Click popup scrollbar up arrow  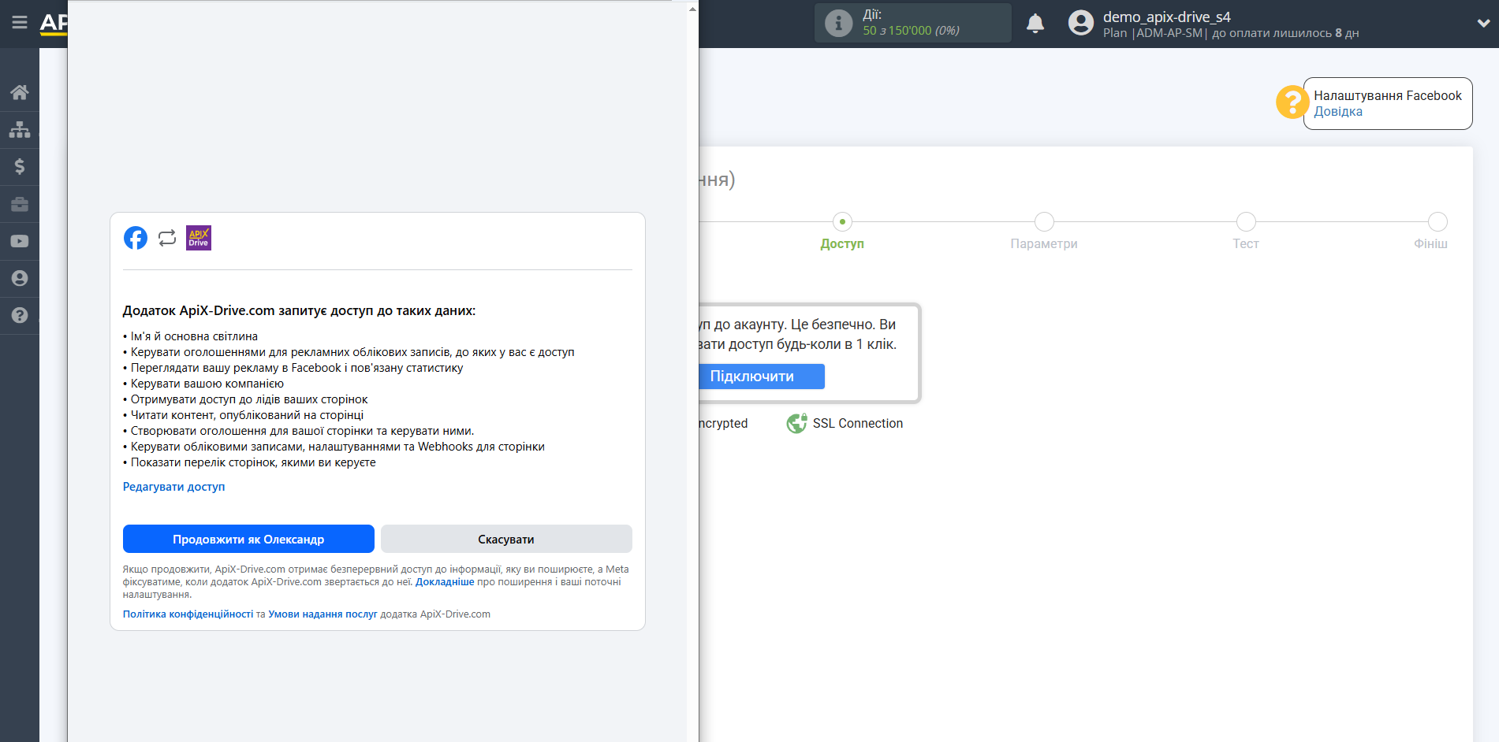(692, 9)
